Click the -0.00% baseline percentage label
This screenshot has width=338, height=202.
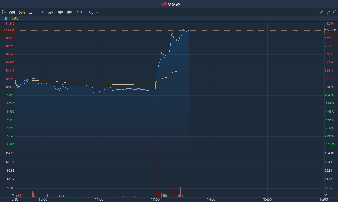[330, 87]
